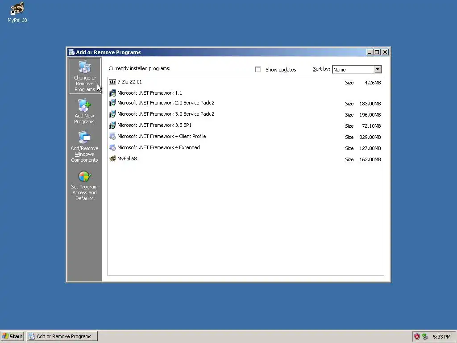Image resolution: width=457 pixels, height=343 pixels.
Task: Open the MyPal 68 desktop shortcut icon
Action: coord(17,9)
